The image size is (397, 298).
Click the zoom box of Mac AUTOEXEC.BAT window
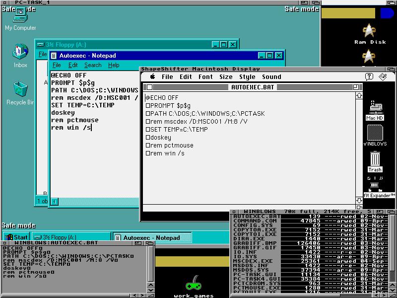pos(356,87)
